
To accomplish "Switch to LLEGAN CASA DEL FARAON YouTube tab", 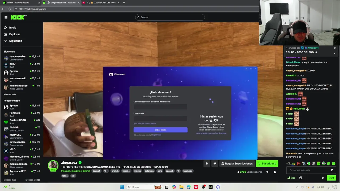I will [x=101, y=3].
